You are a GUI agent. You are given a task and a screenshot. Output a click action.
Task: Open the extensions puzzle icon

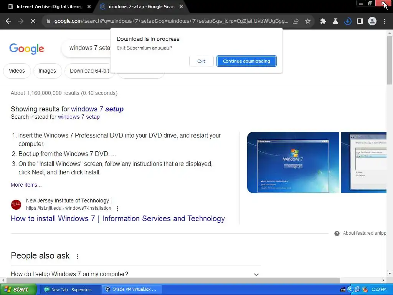point(323,22)
